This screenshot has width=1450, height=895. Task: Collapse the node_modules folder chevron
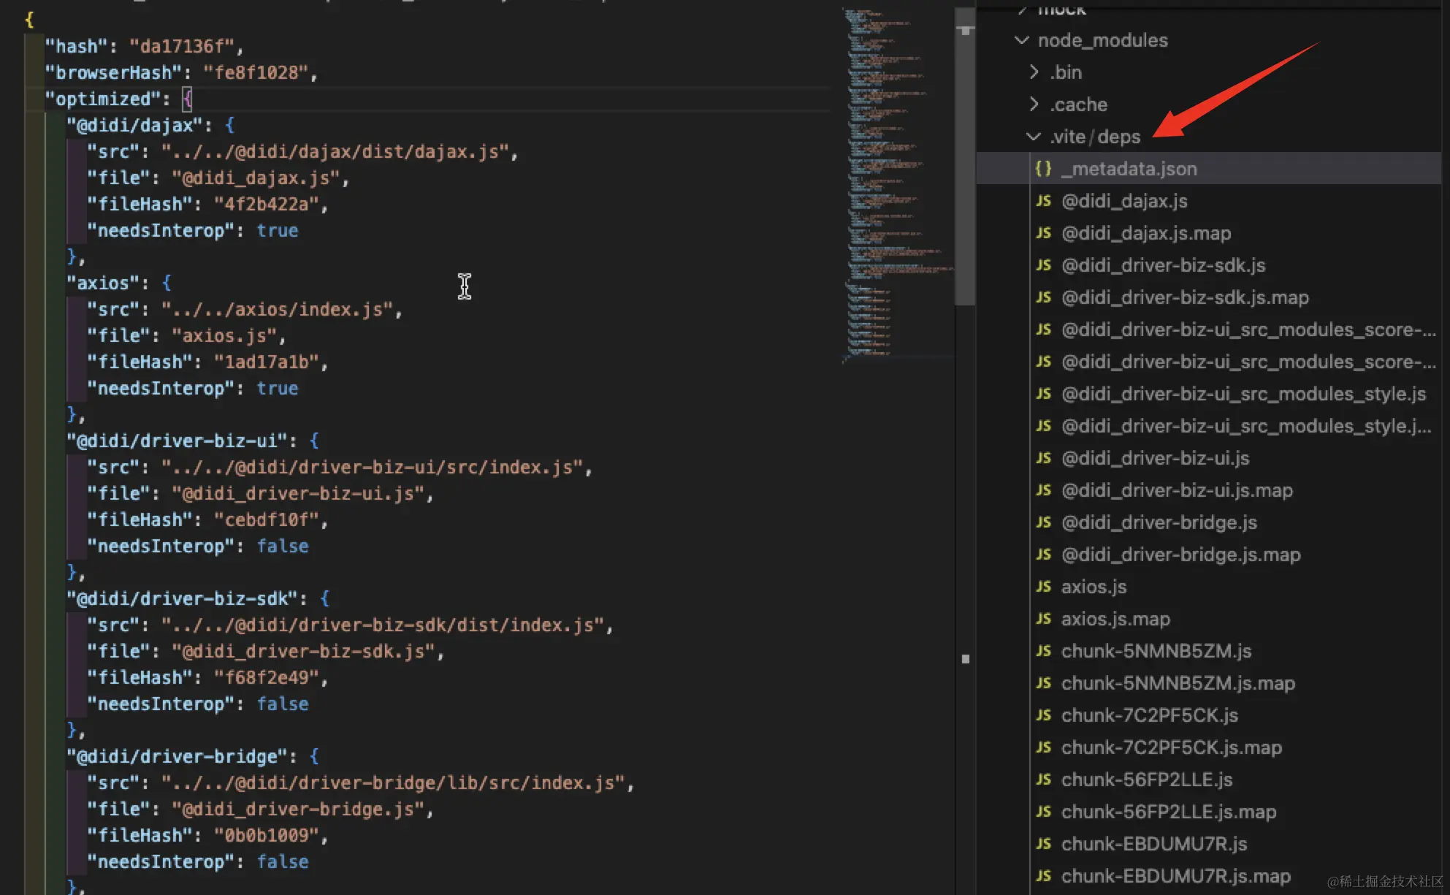(x=1022, y=40)
